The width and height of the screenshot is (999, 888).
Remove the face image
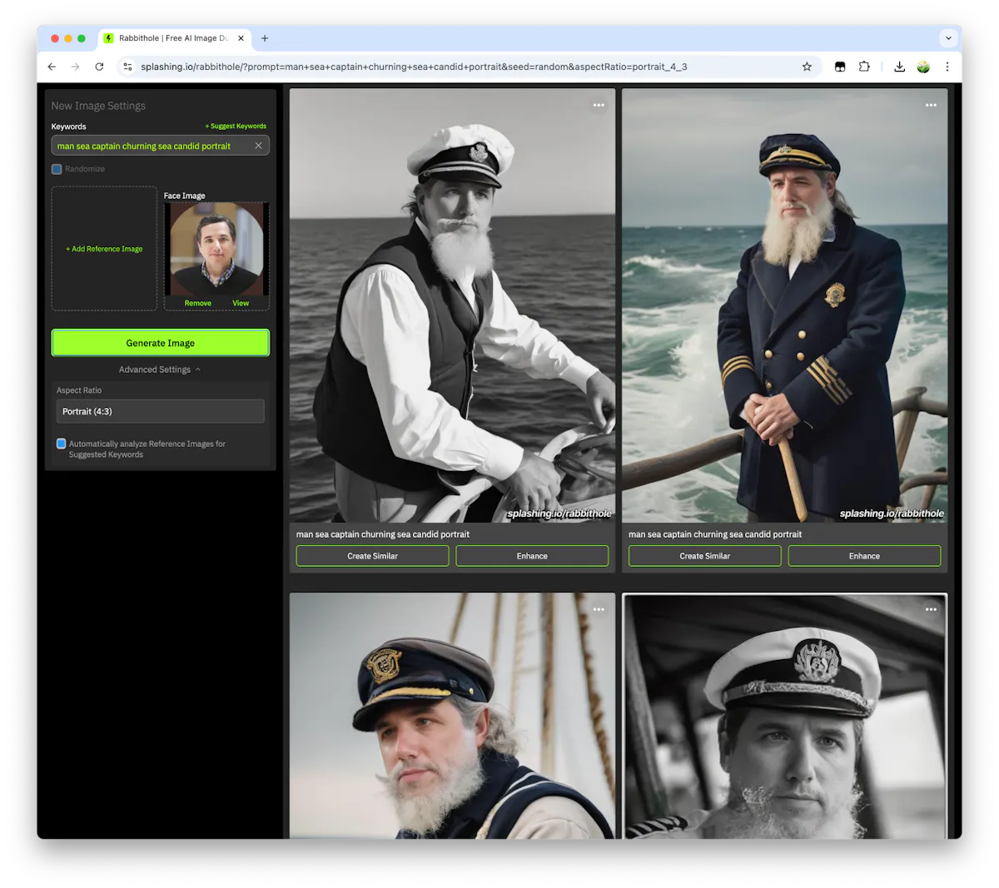coord(198,303)
